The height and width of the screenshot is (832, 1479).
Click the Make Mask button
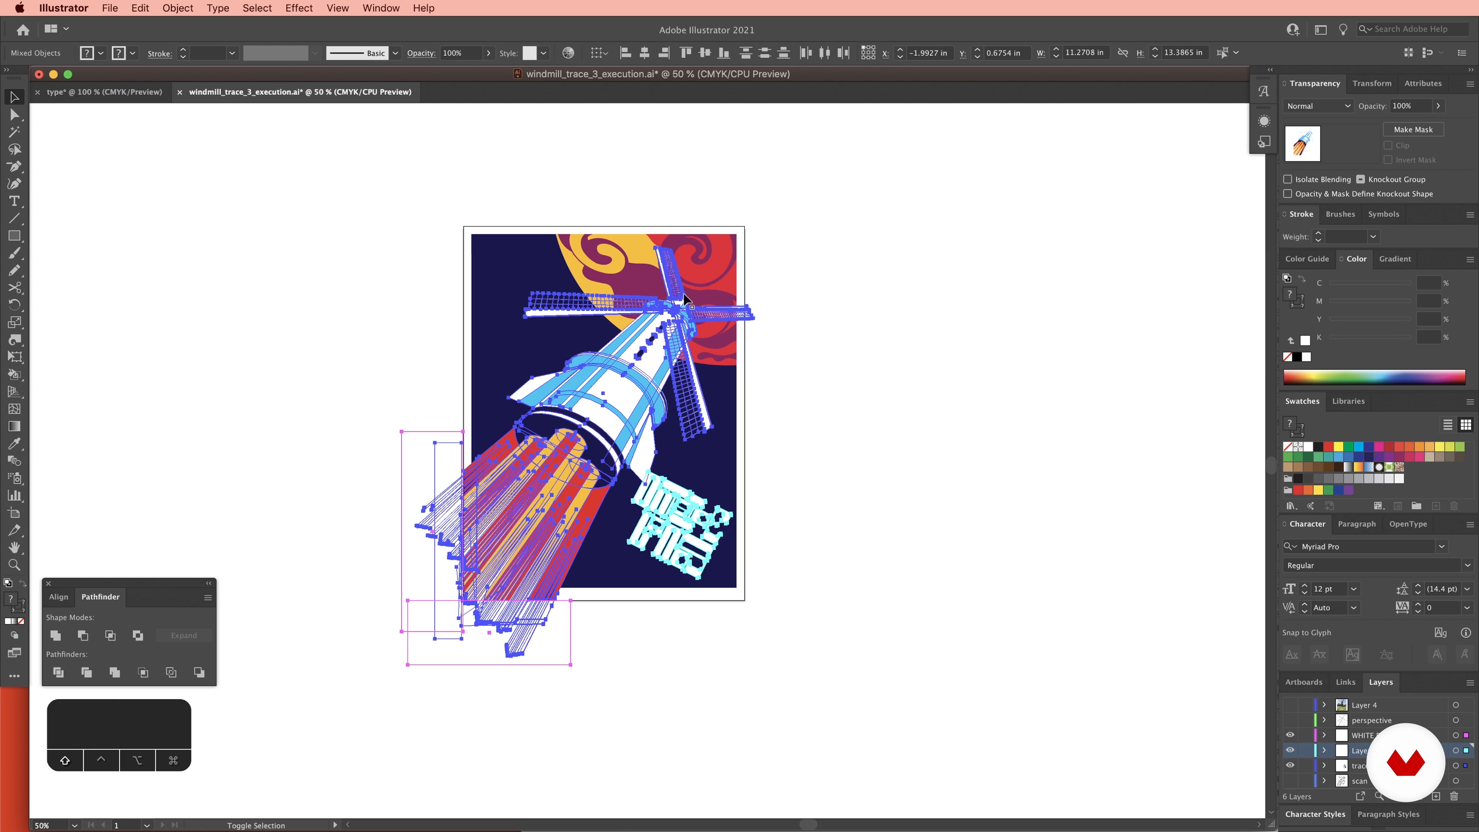point(1413,129)
